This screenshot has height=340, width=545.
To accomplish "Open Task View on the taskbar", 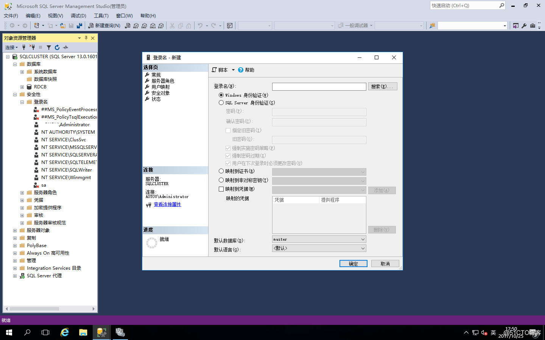I will pos(45,332).
